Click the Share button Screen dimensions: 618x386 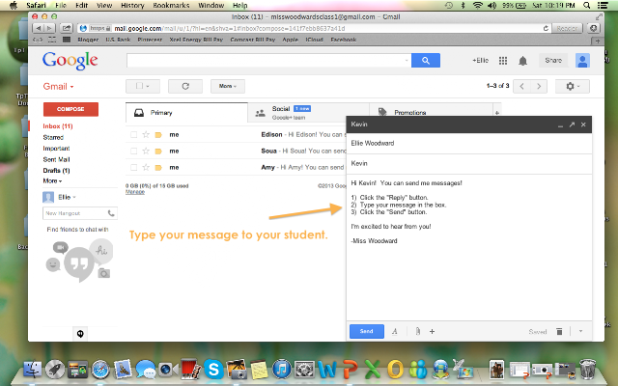[553, 60]
